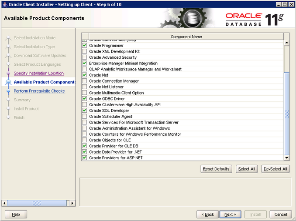Screen dimensions: 296x221
Task: Select the Oracle SQL Developer row text
Action: (109, 110)
